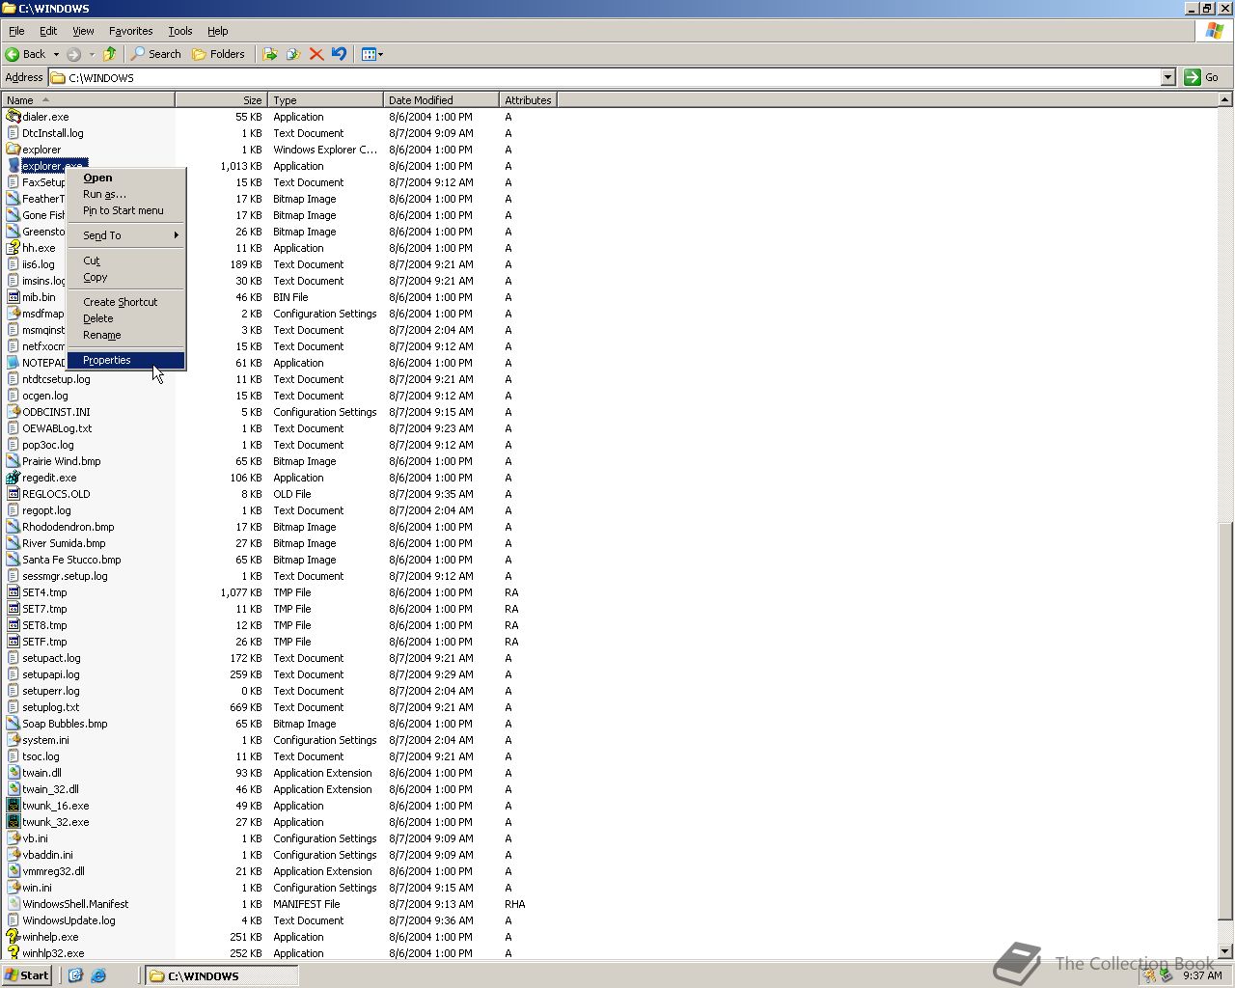Sort by the Type column header

pyautogui.click(x=325, y=100)
